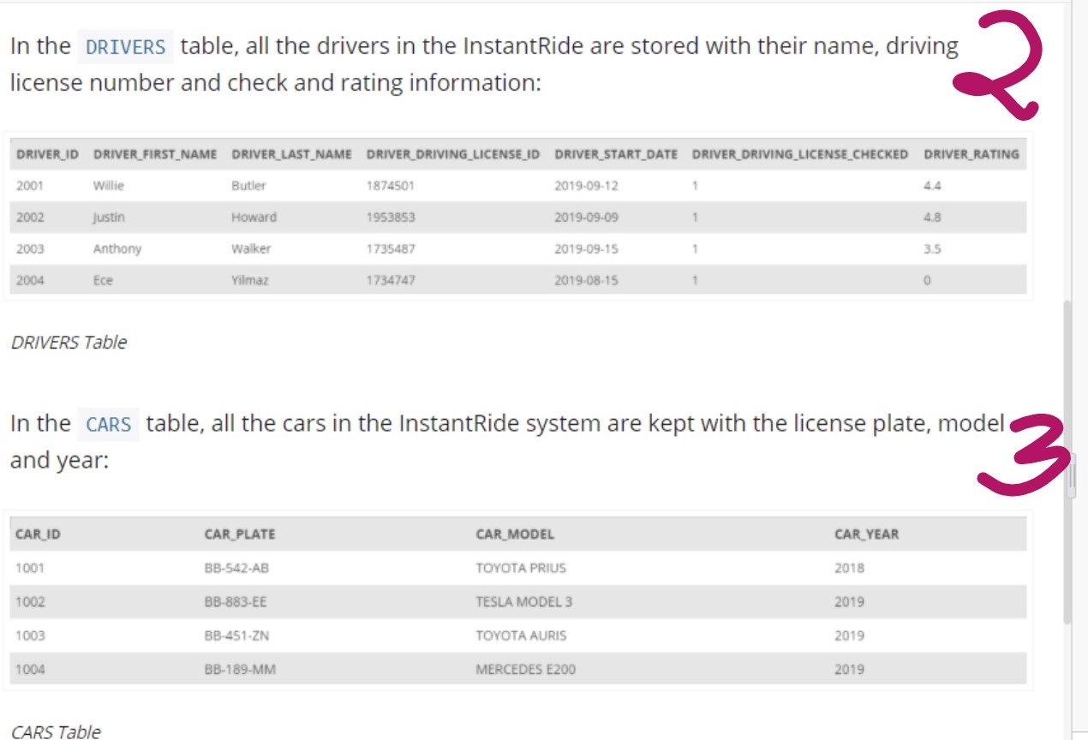This screenshot has height=740, width=1088.
Task: Click the CAR_YEAR column header
Action: [x=867, y=534]
